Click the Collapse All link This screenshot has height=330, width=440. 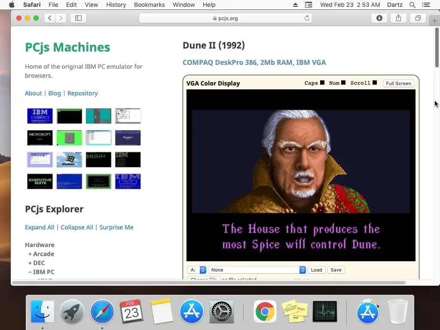coord(77,227)
